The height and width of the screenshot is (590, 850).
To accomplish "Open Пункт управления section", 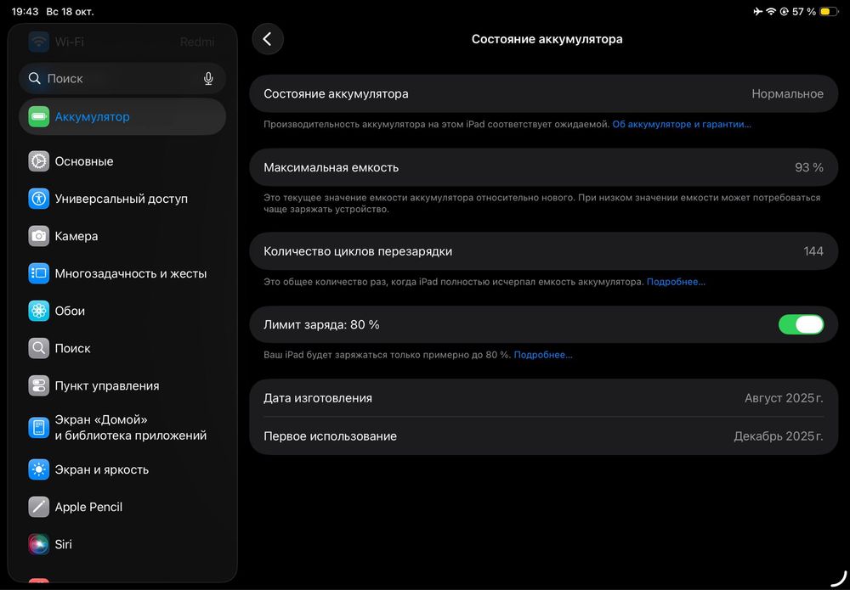I will 122,385.
